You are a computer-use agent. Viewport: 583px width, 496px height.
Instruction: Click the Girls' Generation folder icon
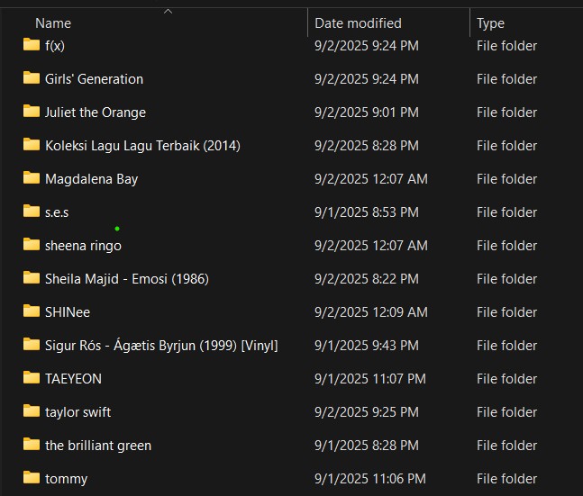(32, 77)
